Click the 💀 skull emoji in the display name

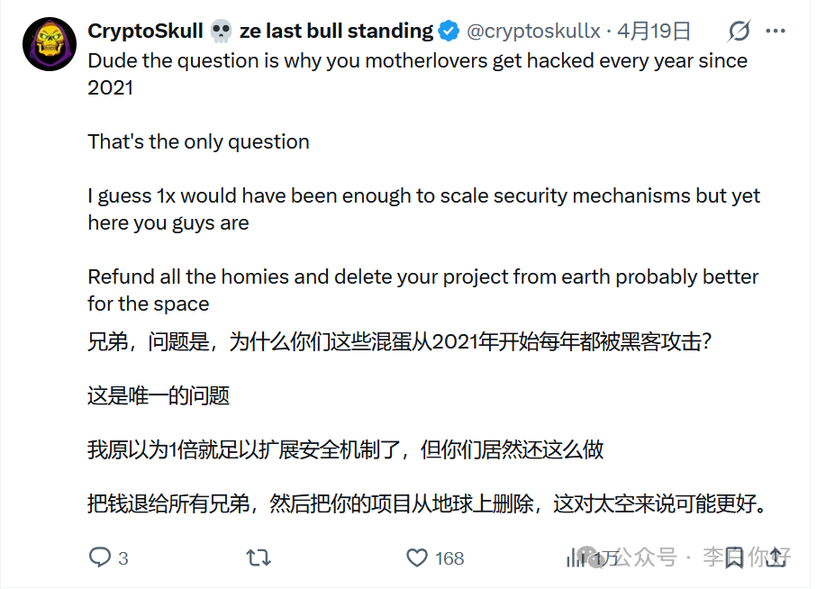pos(219,30)
